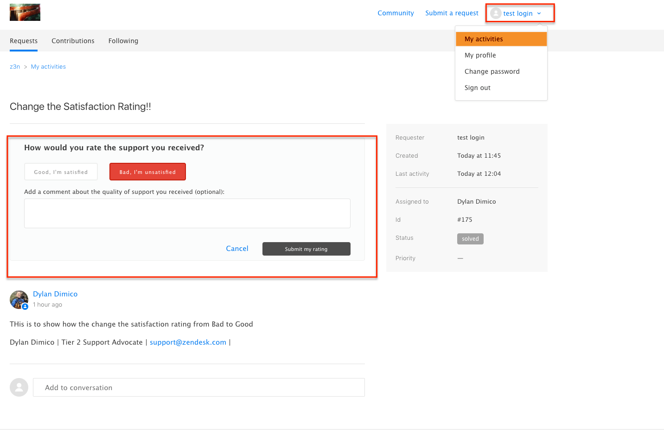664x430 pixels.
Task: Select the "Bad, I'm unsatisfied" rating
Action: [147, 172]
